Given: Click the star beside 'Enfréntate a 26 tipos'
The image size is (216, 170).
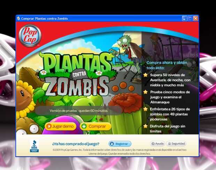Looking at the screenshot, I should [x=146, y=109].
